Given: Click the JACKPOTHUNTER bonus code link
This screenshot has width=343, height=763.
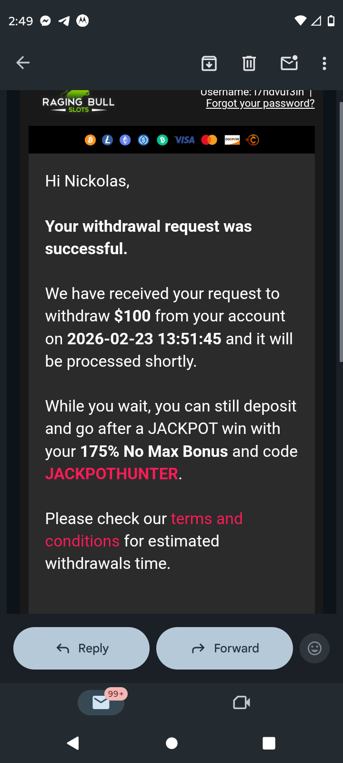Looking at the screenshot, I should (x=112, y=474).
